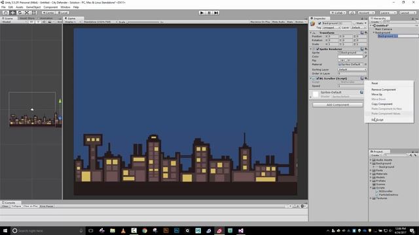Toggle Clear on Play in Console
This screenshot has height=235, width=419.
click(x=31, y=206)
